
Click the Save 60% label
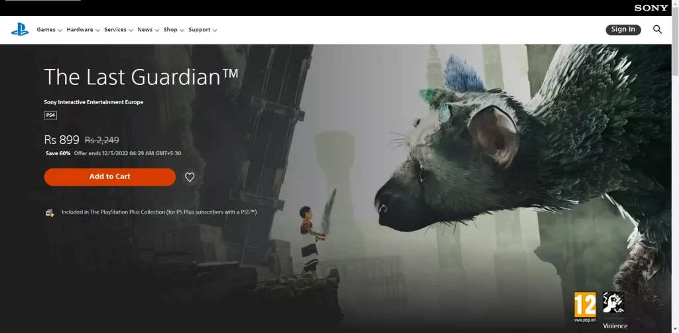pos(58,153)
